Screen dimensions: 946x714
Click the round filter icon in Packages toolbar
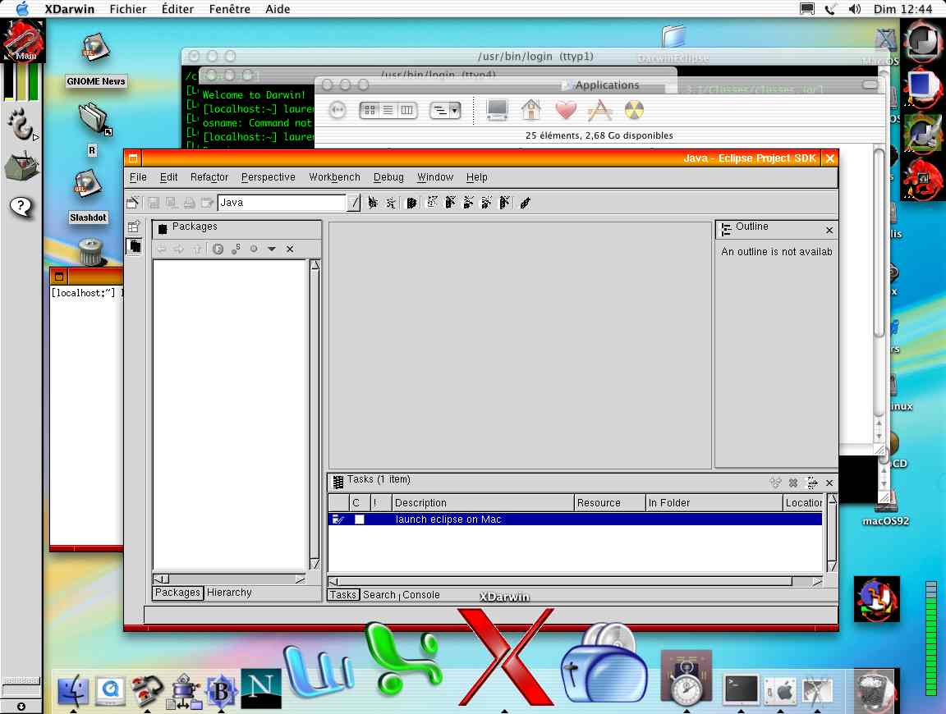pyautogui.click(x=218, y=249)
